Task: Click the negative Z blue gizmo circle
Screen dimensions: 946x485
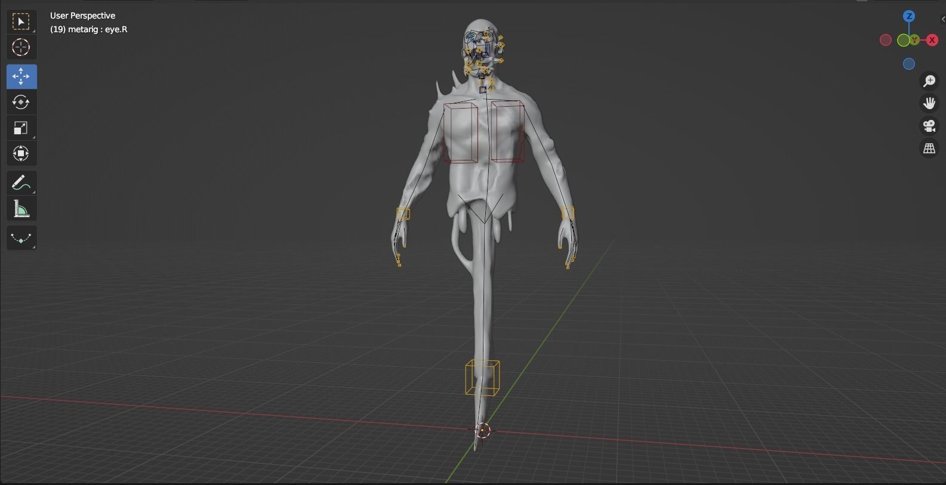Action: (x=909, y=64)
